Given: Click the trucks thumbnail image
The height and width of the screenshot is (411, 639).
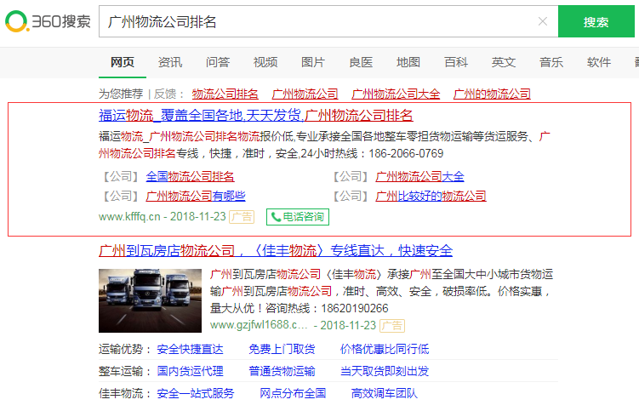Looking at the screenshot, I should pyautogui.click(x=150, y=301).
